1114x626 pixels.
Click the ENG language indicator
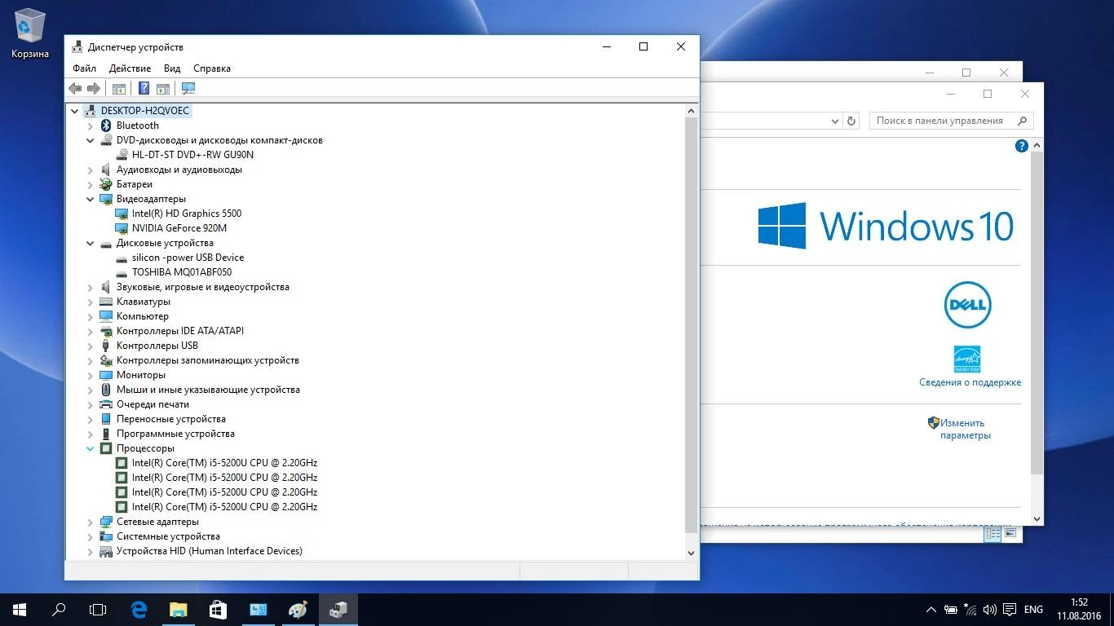(1033, 610)
